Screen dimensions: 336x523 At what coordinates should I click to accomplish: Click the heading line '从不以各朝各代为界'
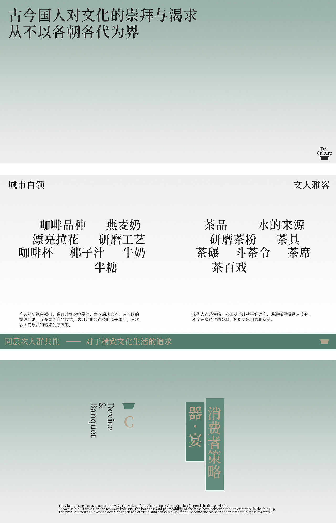click(x=73, y=32)
